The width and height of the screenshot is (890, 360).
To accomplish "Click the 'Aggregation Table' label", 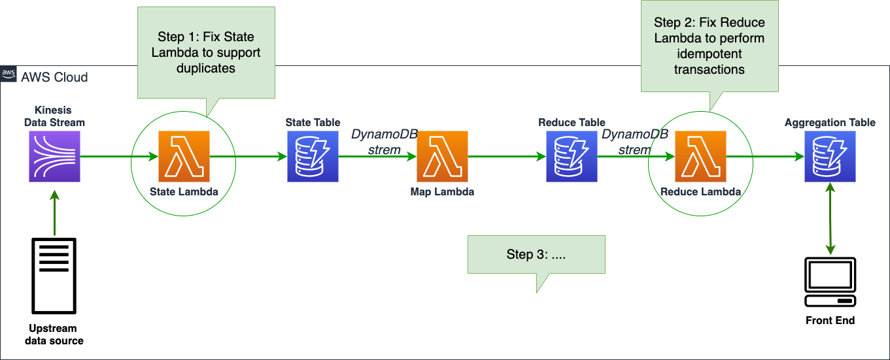I will (830, 122).
